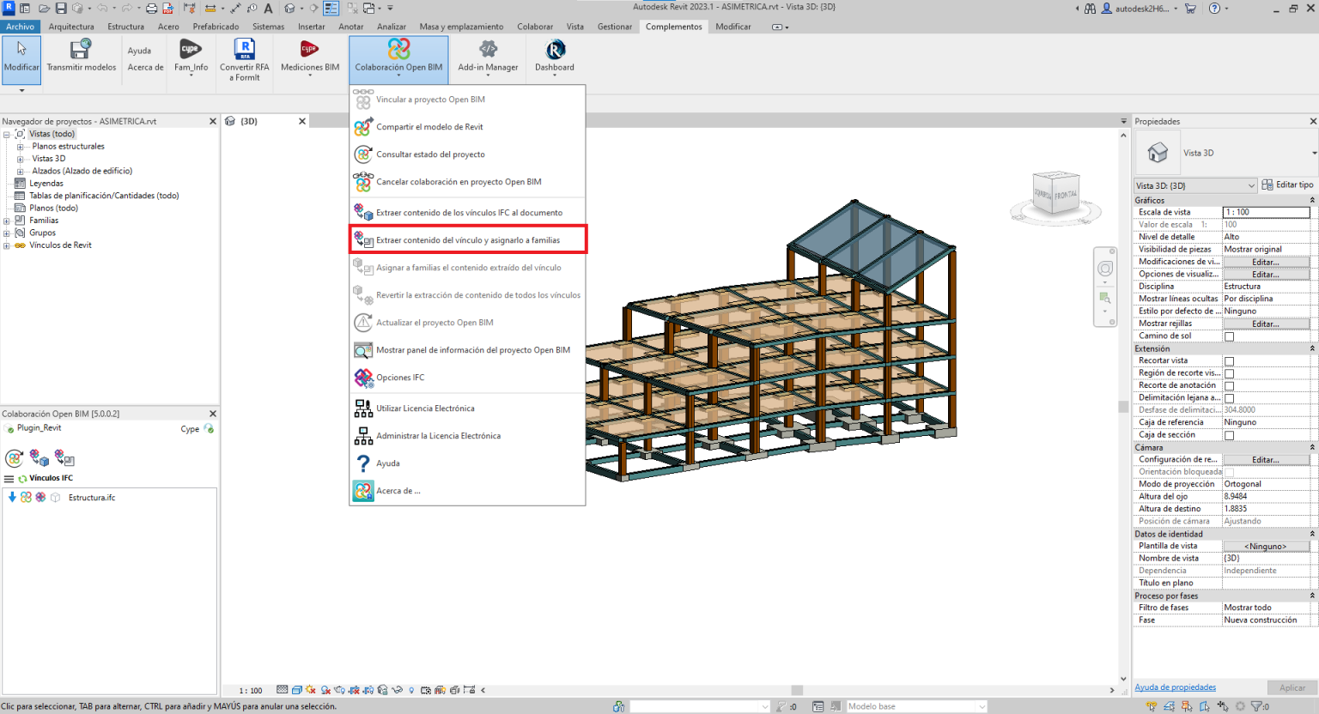The image size is (1319, 714).
Task: Click extract and assign to families icon in panel
Action: (x=64, y=457)
